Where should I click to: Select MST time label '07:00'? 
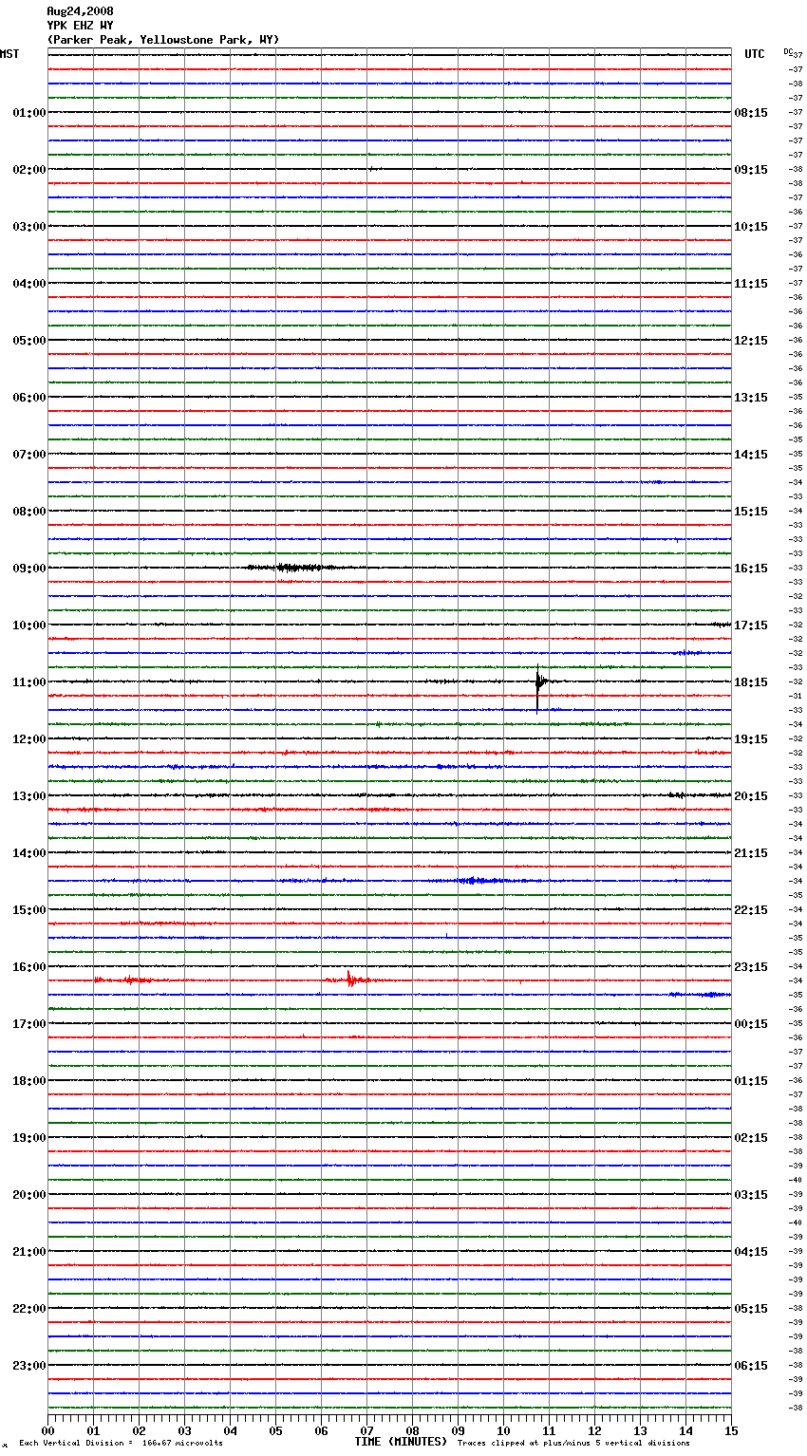tap(29, 455)
